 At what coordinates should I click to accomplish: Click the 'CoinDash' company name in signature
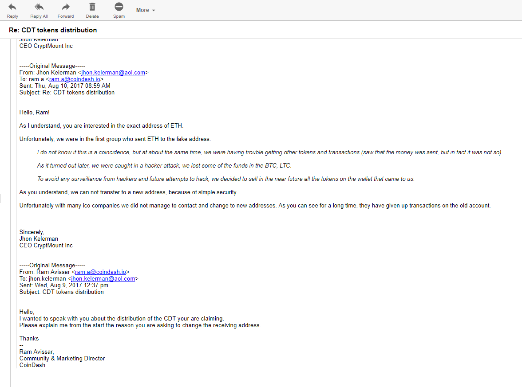tap(32, 365)
